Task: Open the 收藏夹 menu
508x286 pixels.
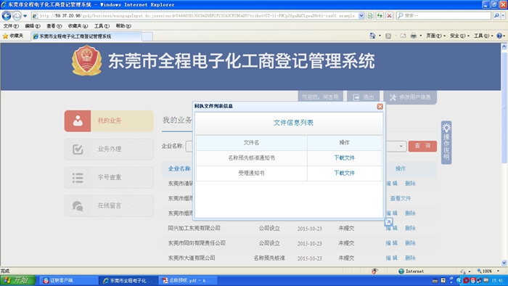Action: click(x=78, y=26)
